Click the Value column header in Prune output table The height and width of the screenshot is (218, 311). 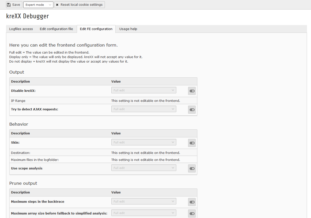click(116, 192)
